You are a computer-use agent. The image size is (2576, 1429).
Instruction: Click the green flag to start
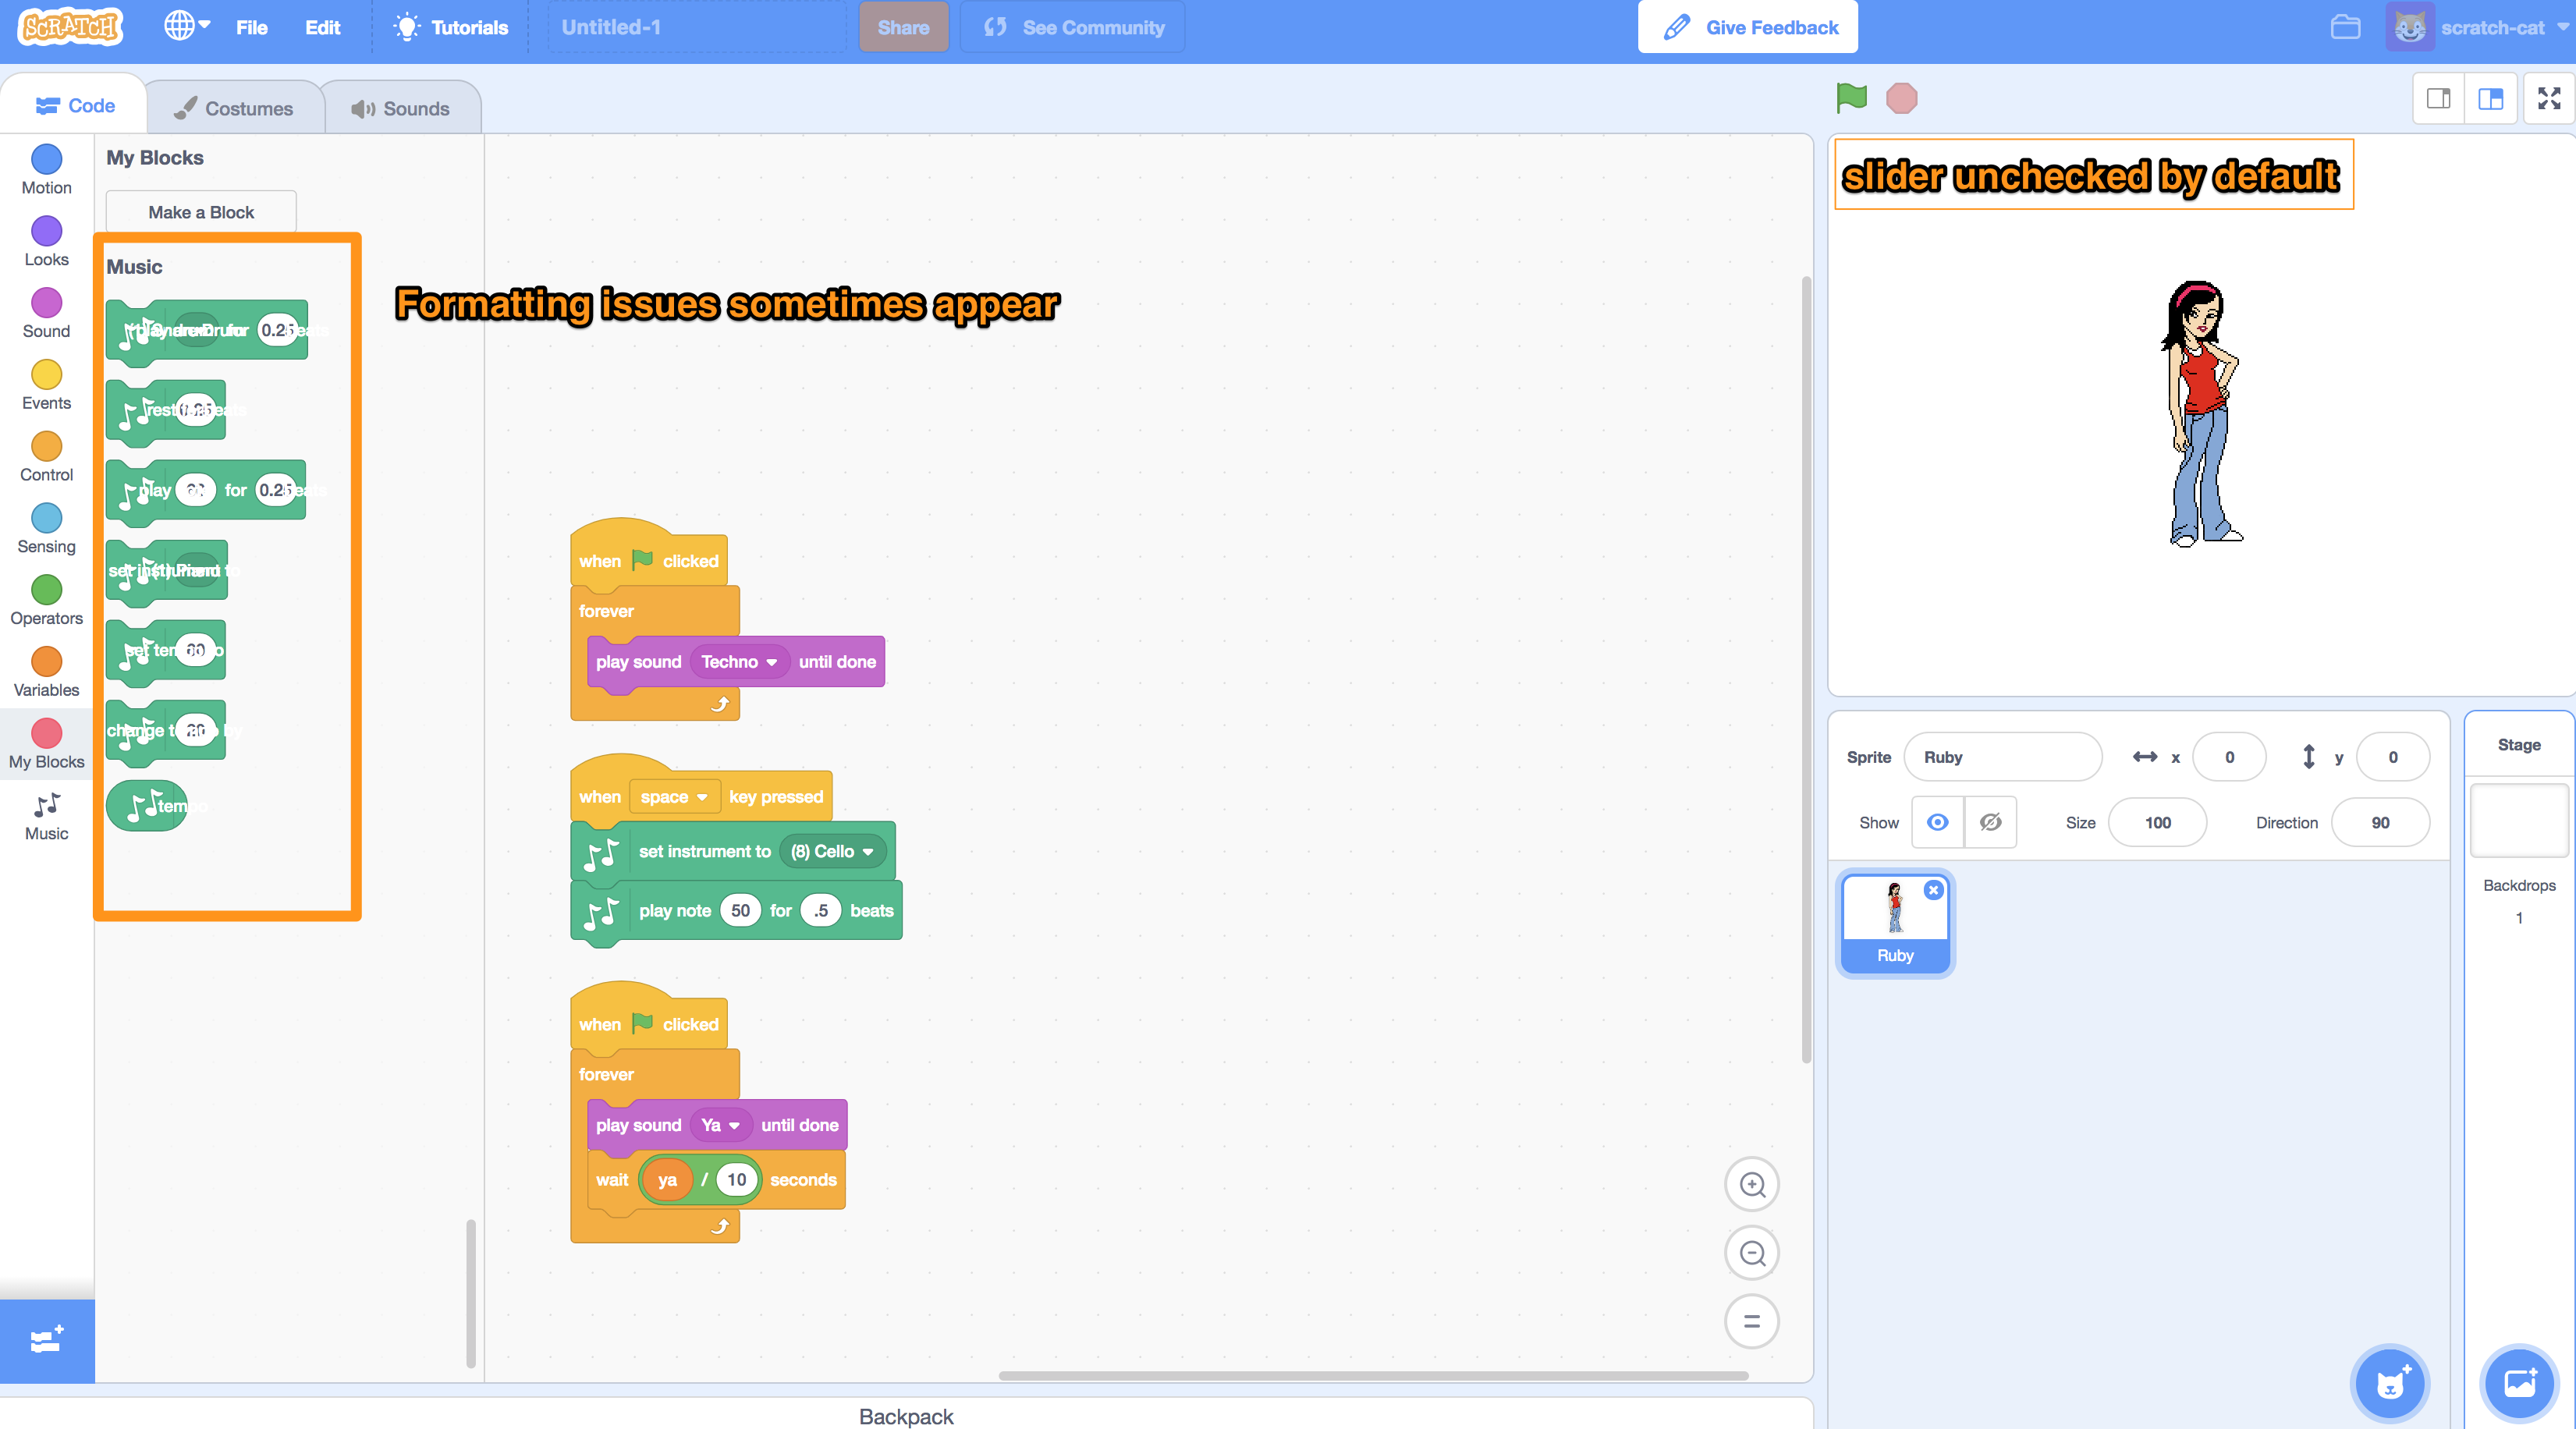coord(1851,98)
